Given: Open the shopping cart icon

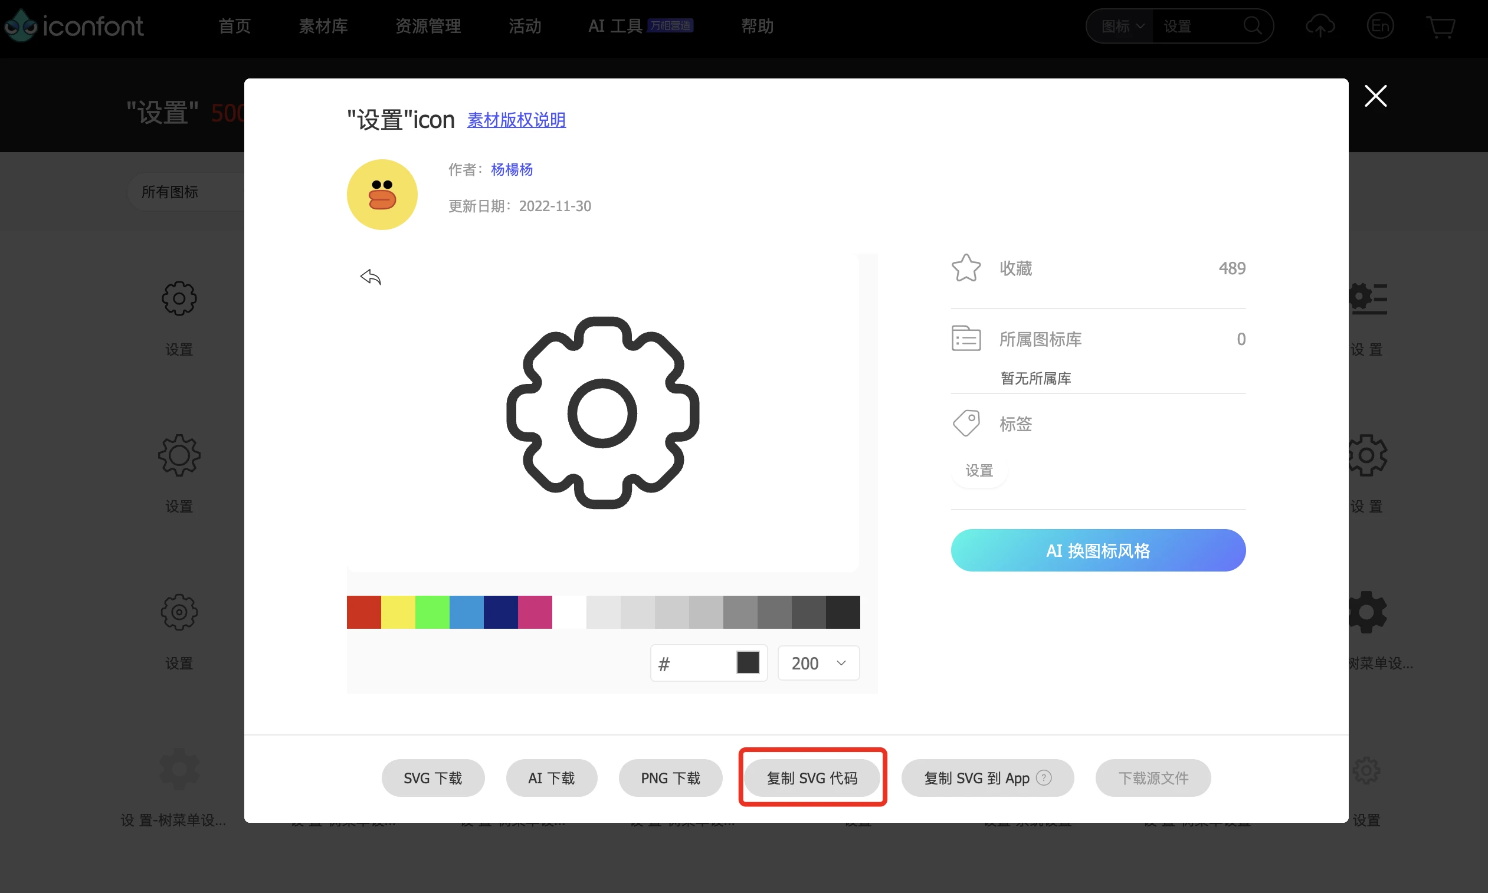Looking at the screenshot, I should coord(1441,27).
